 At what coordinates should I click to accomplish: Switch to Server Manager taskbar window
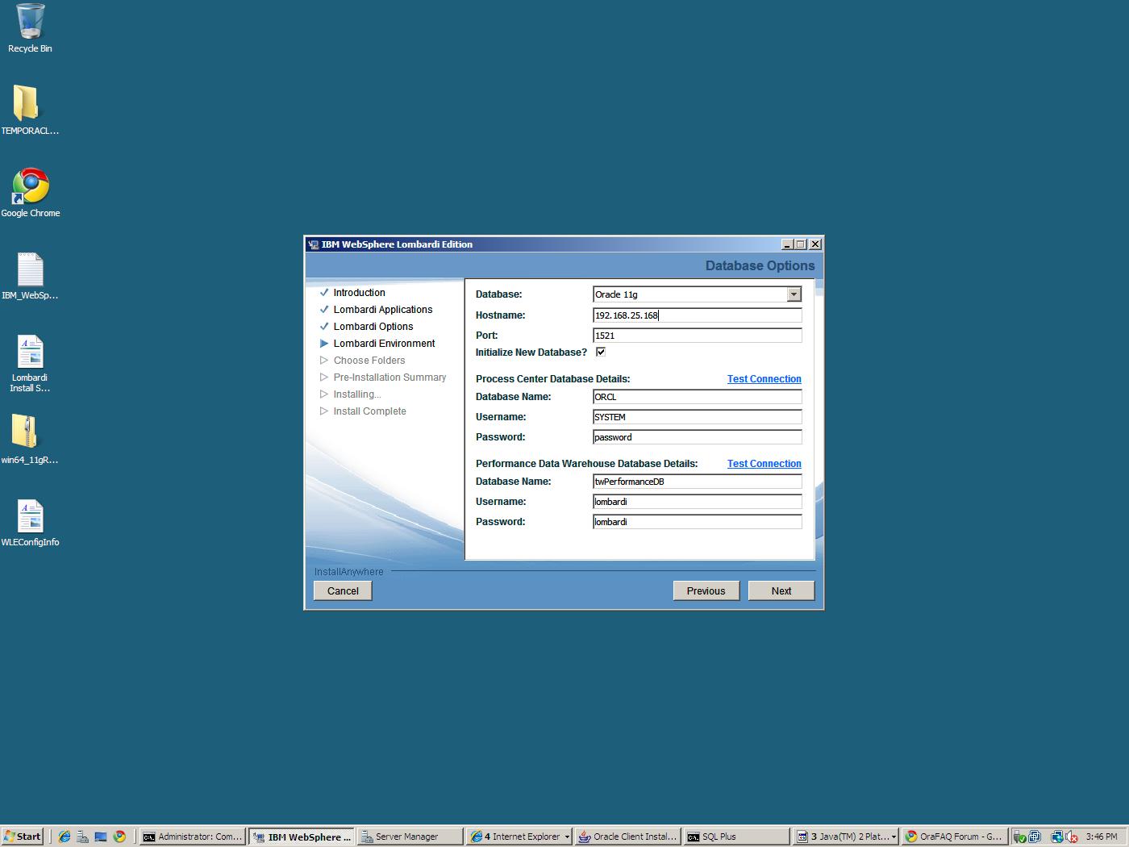click(410, 837)
